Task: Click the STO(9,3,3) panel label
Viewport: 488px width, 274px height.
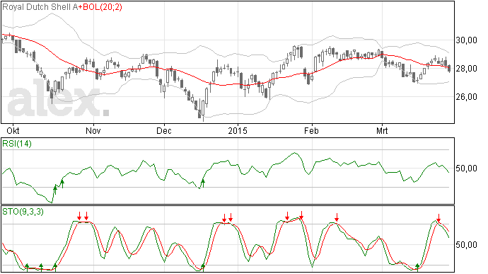Action: coord(23,212)
